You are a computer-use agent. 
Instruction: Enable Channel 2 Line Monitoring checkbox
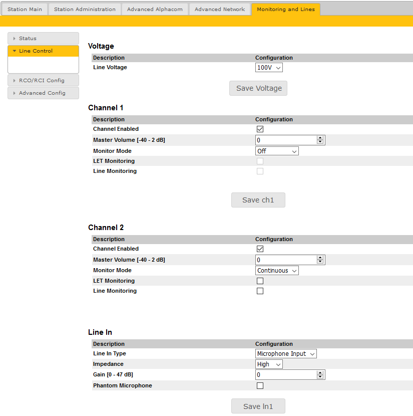[260, 291]
